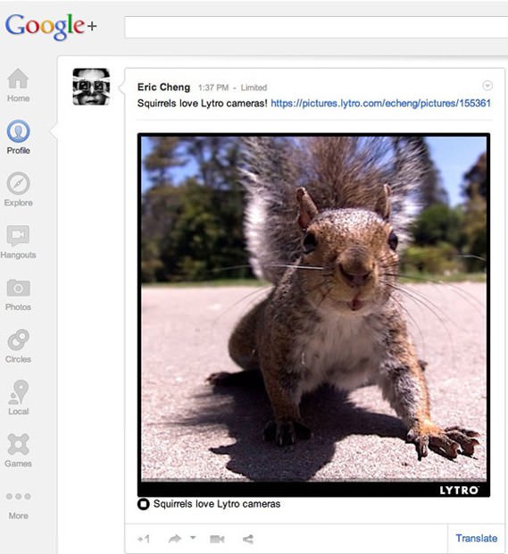Start Hangouts from the sidebar

(18, 241)
